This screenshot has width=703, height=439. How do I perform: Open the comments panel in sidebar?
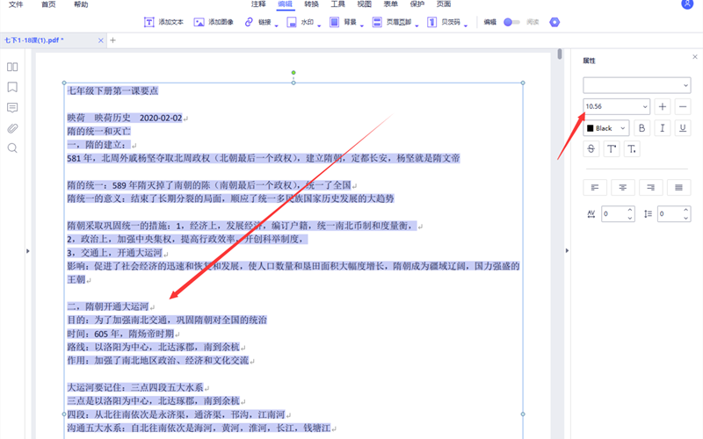click(x=12, y=107)
